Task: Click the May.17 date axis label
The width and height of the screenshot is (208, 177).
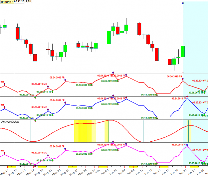Action: point(31,172)
